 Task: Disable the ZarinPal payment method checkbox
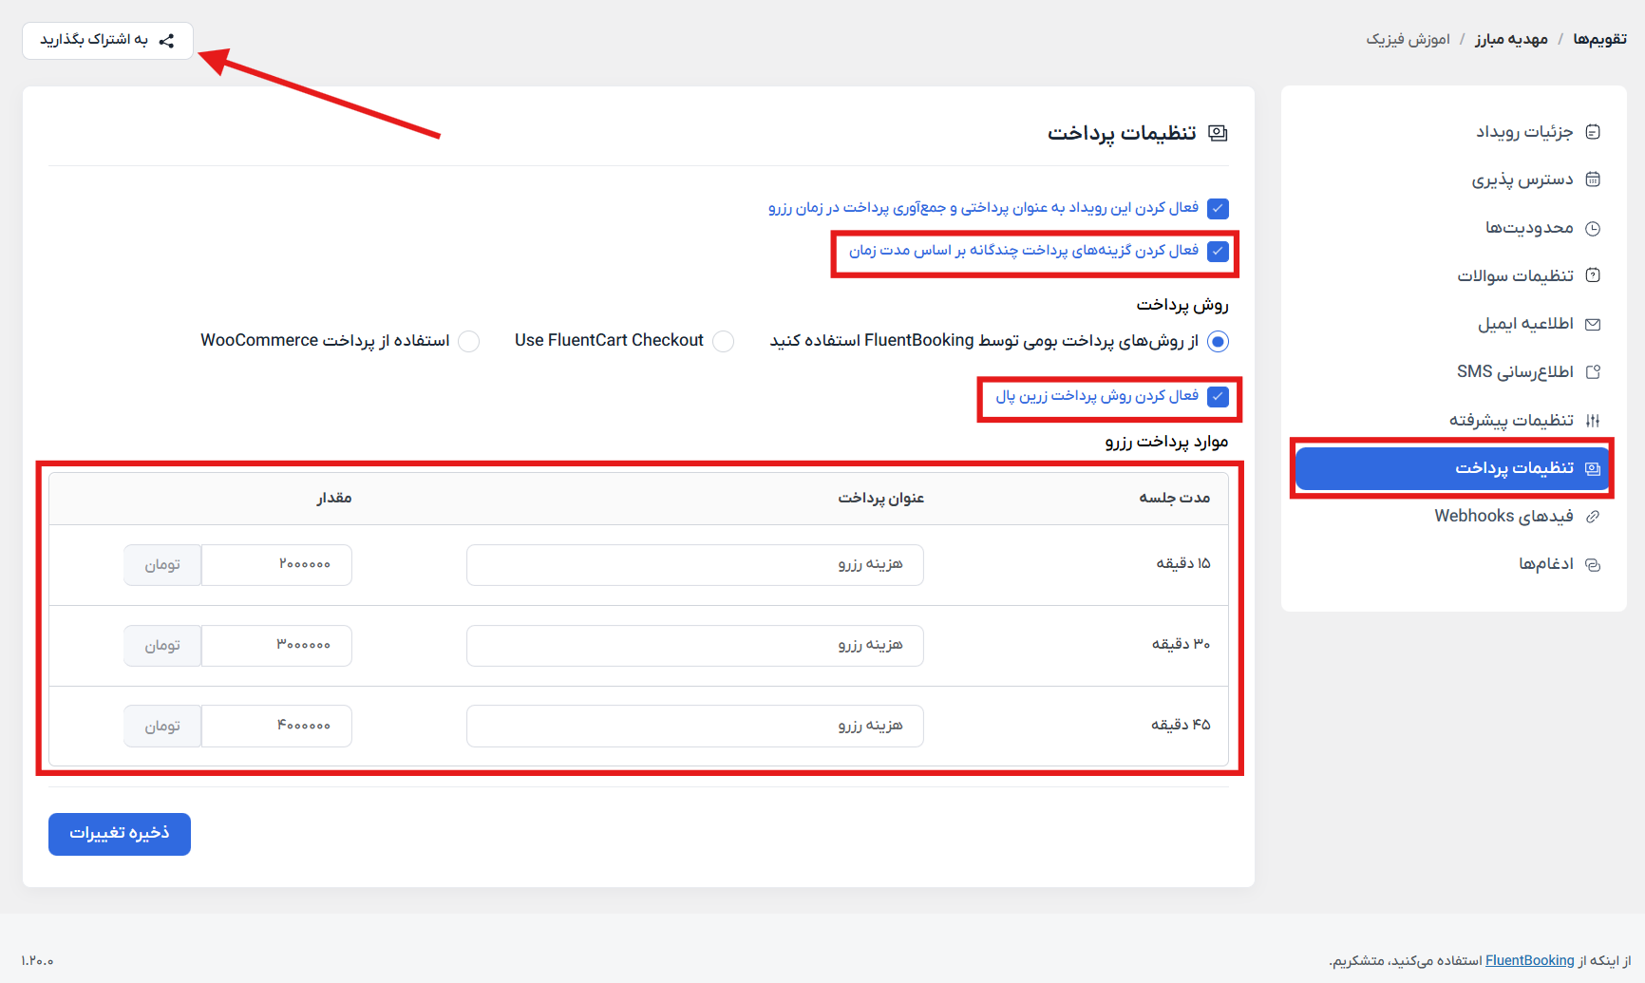(1218, 397)
